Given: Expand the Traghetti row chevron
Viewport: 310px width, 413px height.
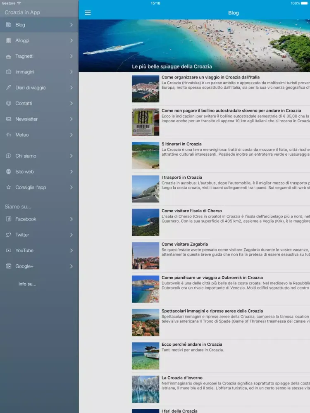Looking at the screenshot, I should tap(72, 56).
